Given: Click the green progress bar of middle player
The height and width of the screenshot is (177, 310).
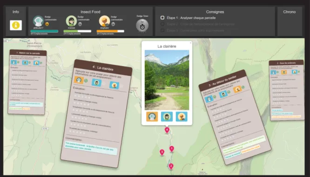Looking at the screenshot, I should point(77,31).
